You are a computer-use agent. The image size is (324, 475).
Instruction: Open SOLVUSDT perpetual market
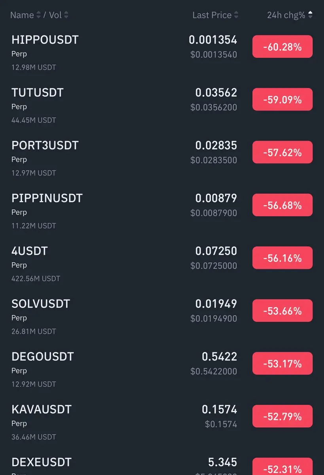[41, 304]
